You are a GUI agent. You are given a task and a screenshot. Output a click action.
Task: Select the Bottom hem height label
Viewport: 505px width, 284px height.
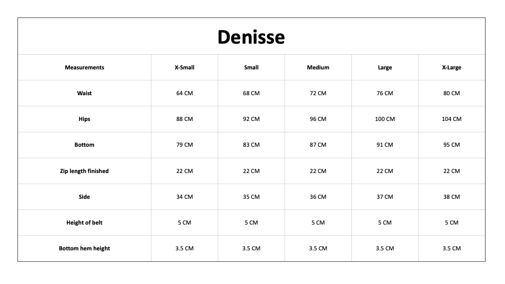84,248
